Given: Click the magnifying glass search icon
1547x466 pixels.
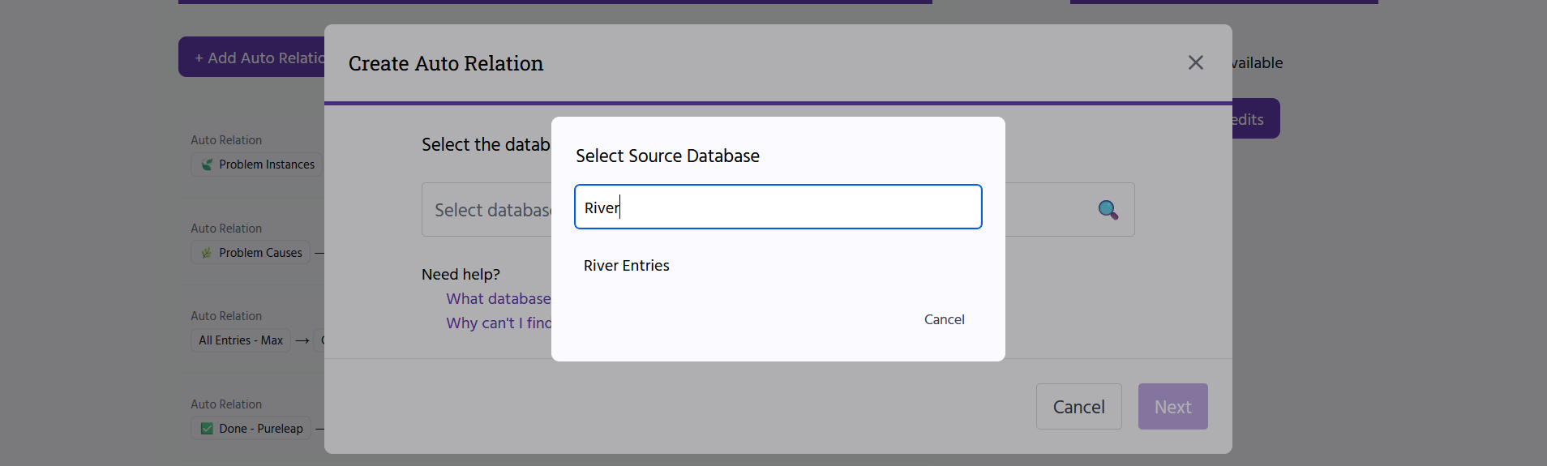Looking at the screenshot, I should 1108,210.
